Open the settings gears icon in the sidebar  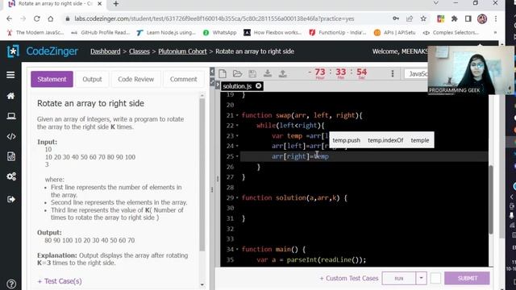click(10, 176)
